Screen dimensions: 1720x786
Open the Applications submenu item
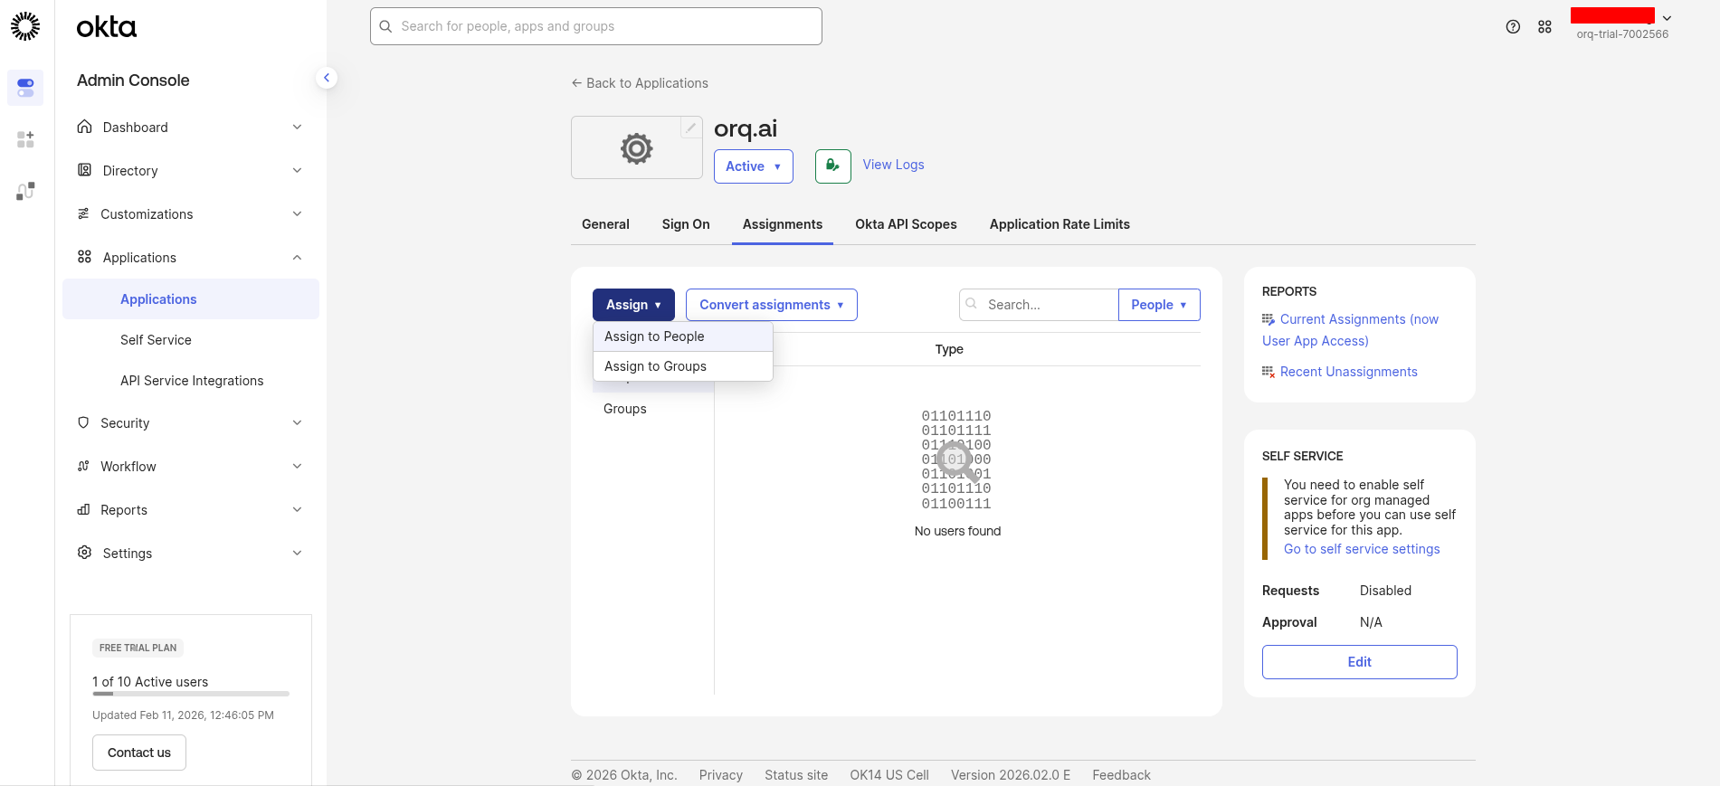point(191,299)
